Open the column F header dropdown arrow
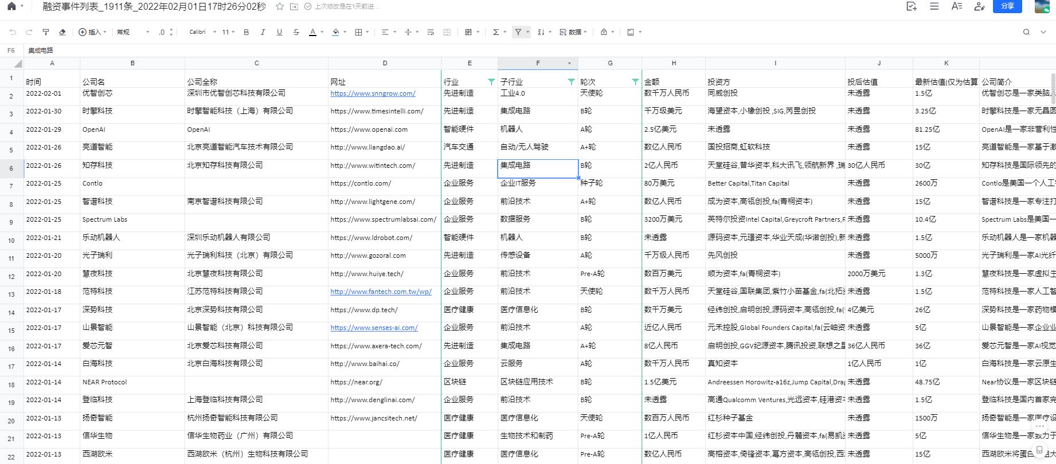The width and height of the screenshot is (1056, 464). click(x=569, y=63)
